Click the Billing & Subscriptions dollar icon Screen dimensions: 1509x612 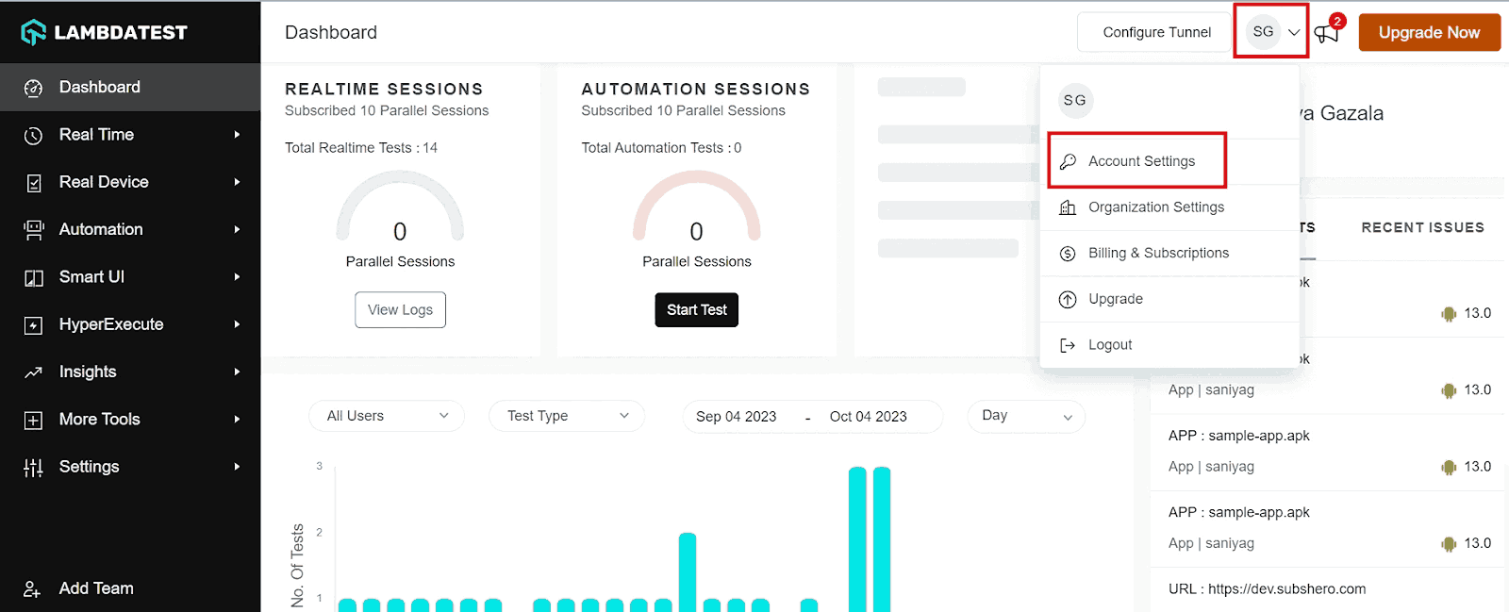pos(1068,254)
